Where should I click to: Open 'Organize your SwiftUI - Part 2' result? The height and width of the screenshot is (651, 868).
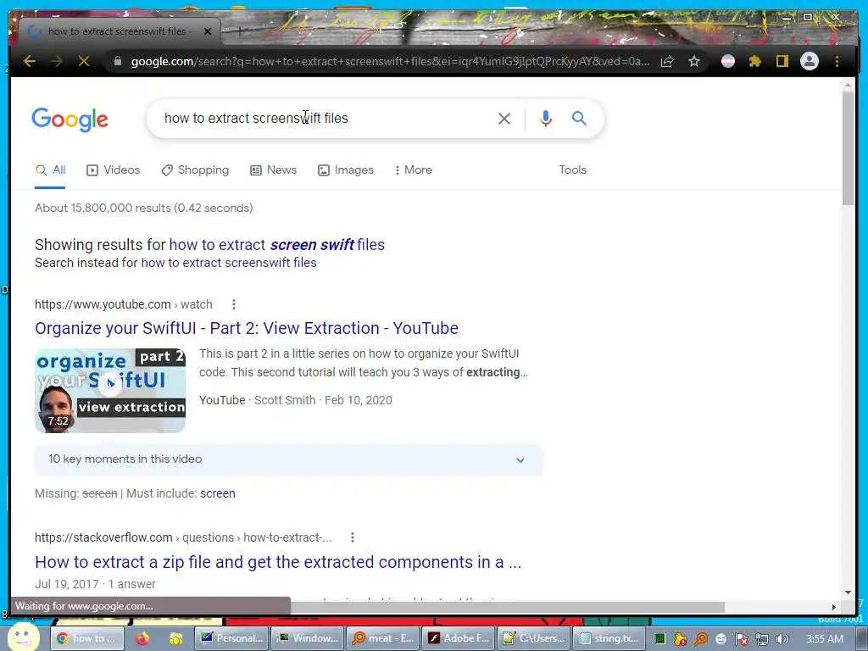click(x=247, y=328)
